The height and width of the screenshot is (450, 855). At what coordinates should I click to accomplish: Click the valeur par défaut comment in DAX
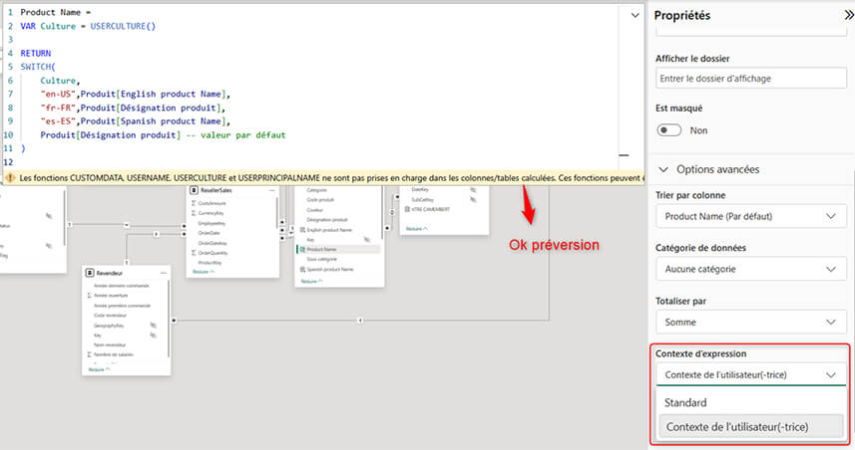coord(235,135)
